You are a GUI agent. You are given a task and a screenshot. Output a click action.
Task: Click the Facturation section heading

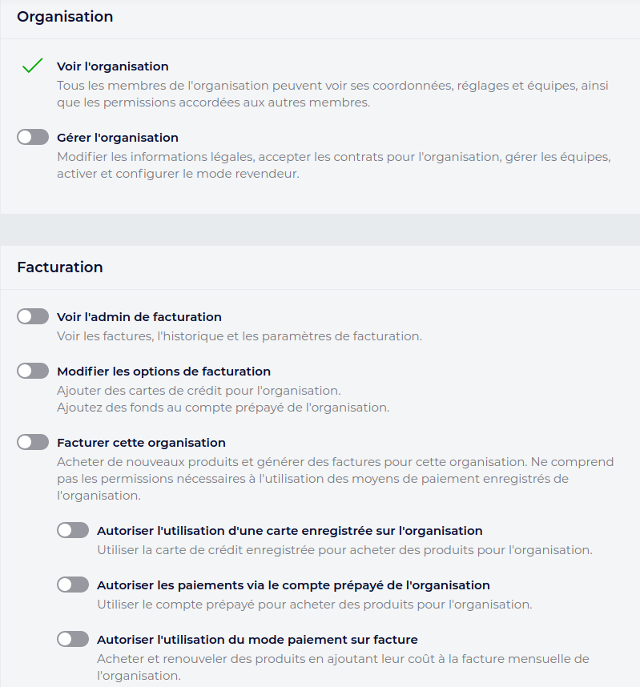pos(60,267)
